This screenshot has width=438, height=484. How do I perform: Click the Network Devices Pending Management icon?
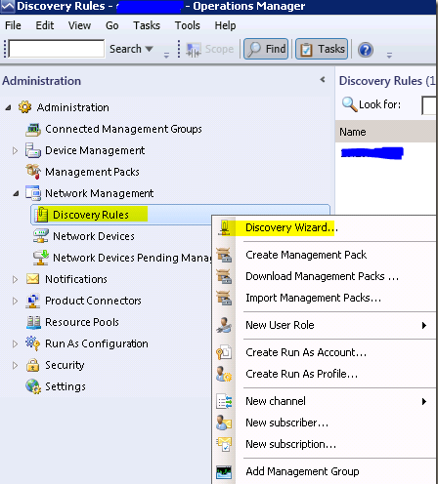41,258
